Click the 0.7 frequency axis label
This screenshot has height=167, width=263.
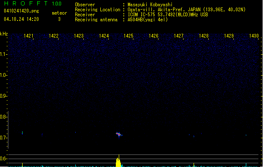click(x=4, y=138)
